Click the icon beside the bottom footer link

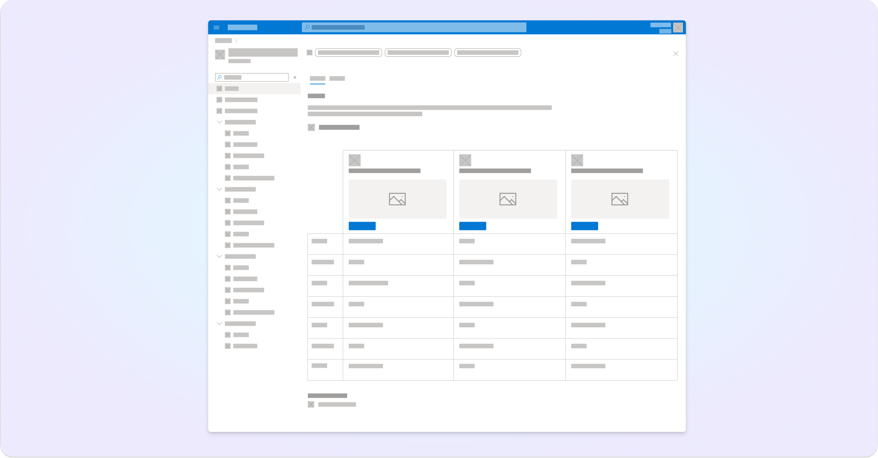click(311, 404)
